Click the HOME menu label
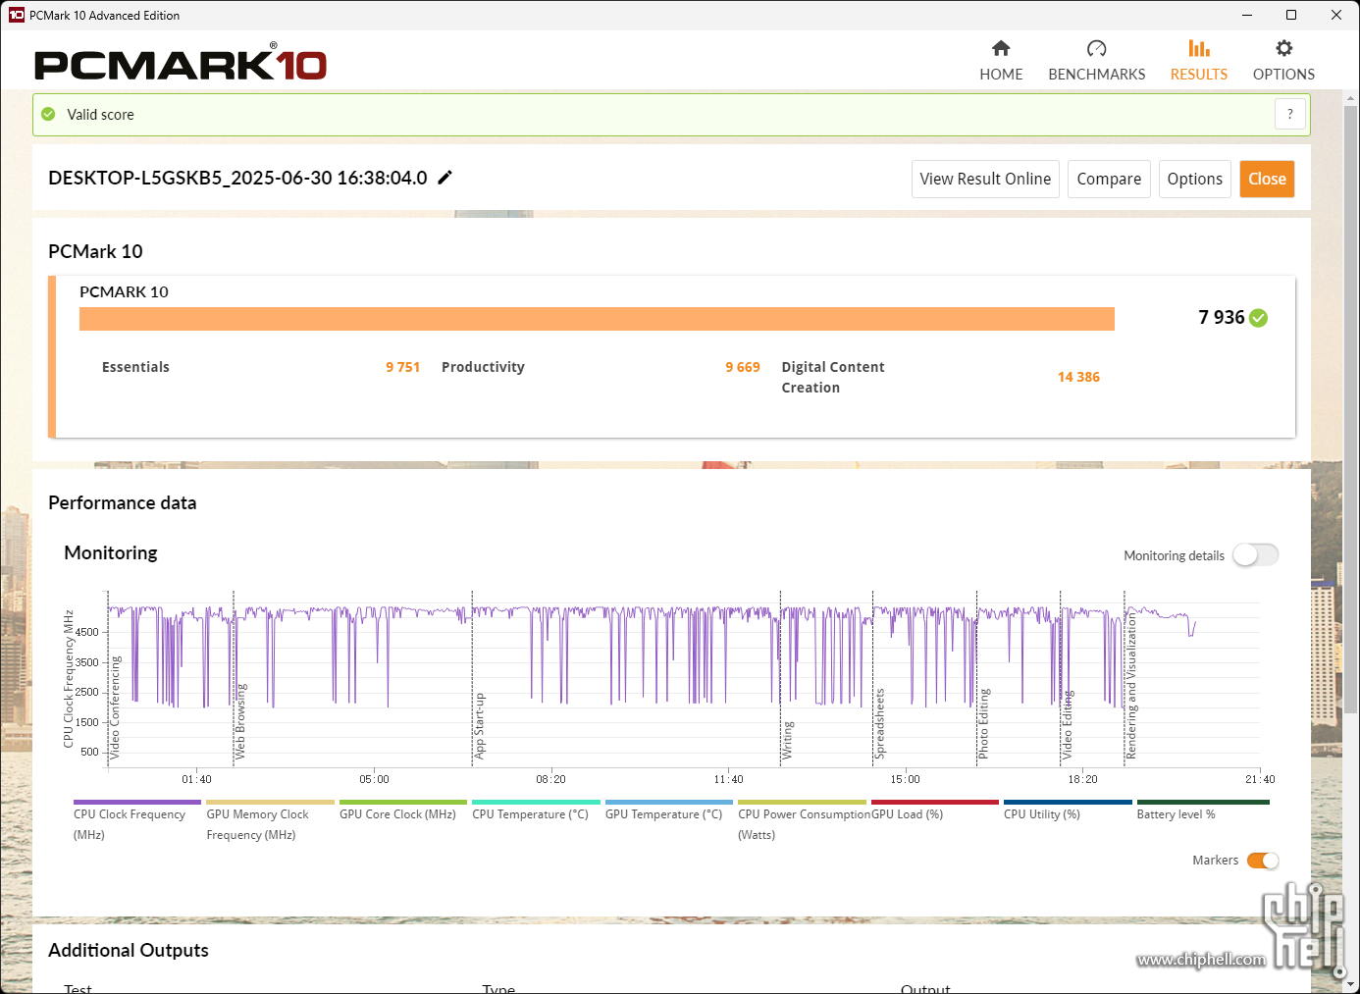Viewport: 1360px width, 994px height. [1001, 75]
